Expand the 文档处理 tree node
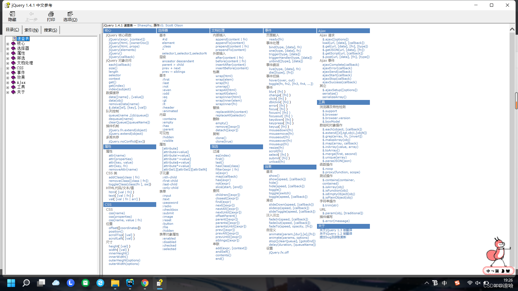518x291 pixels. point(8,63)
